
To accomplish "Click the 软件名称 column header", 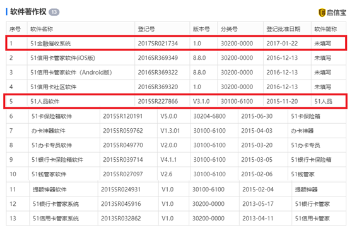I will point(42,29).
